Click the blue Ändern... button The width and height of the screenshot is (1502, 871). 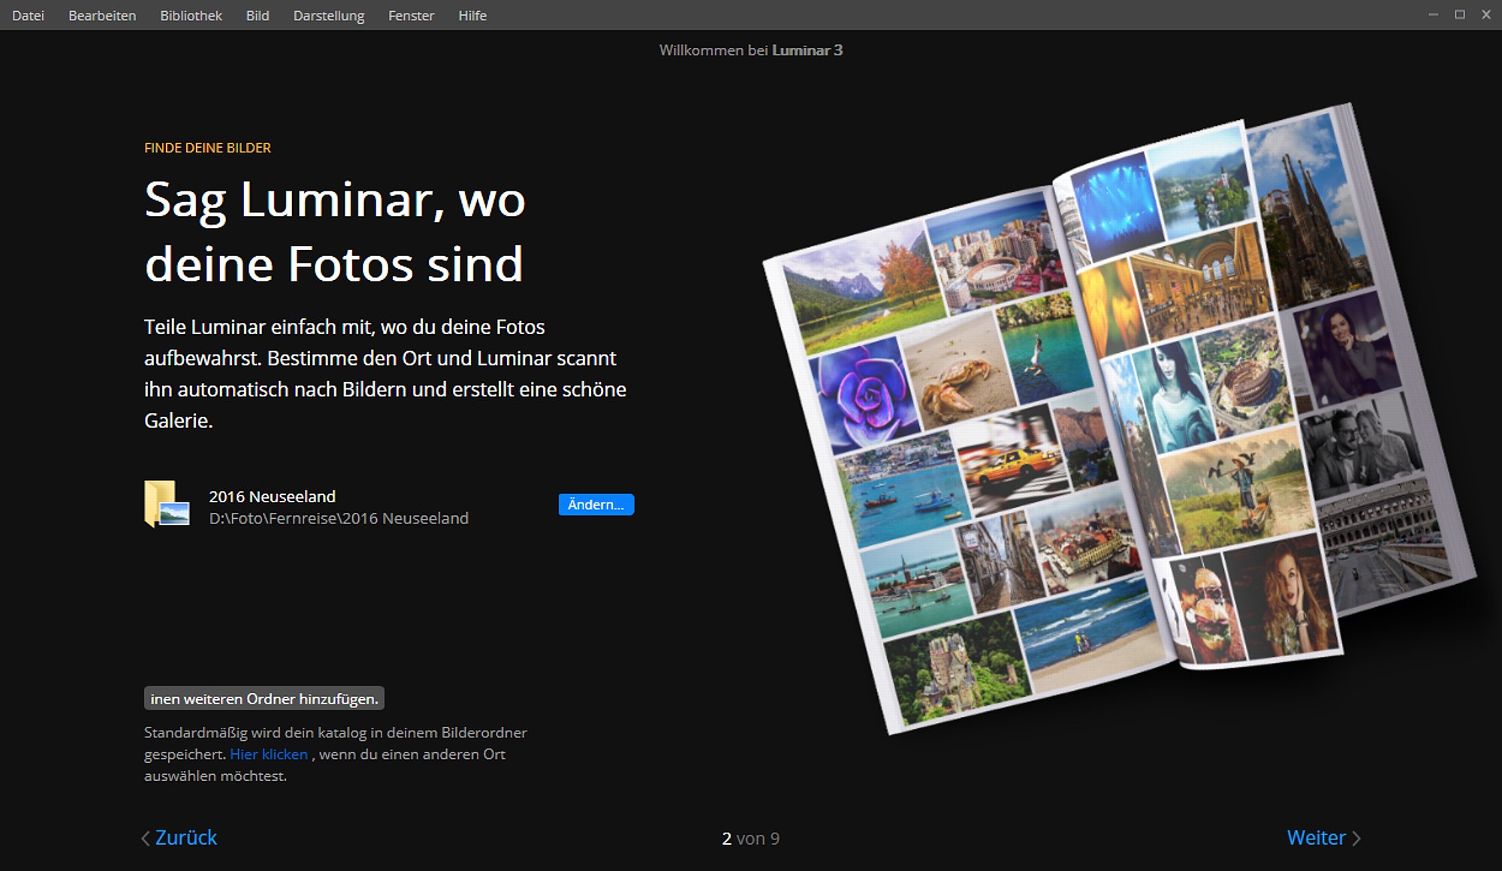[596, 505]
